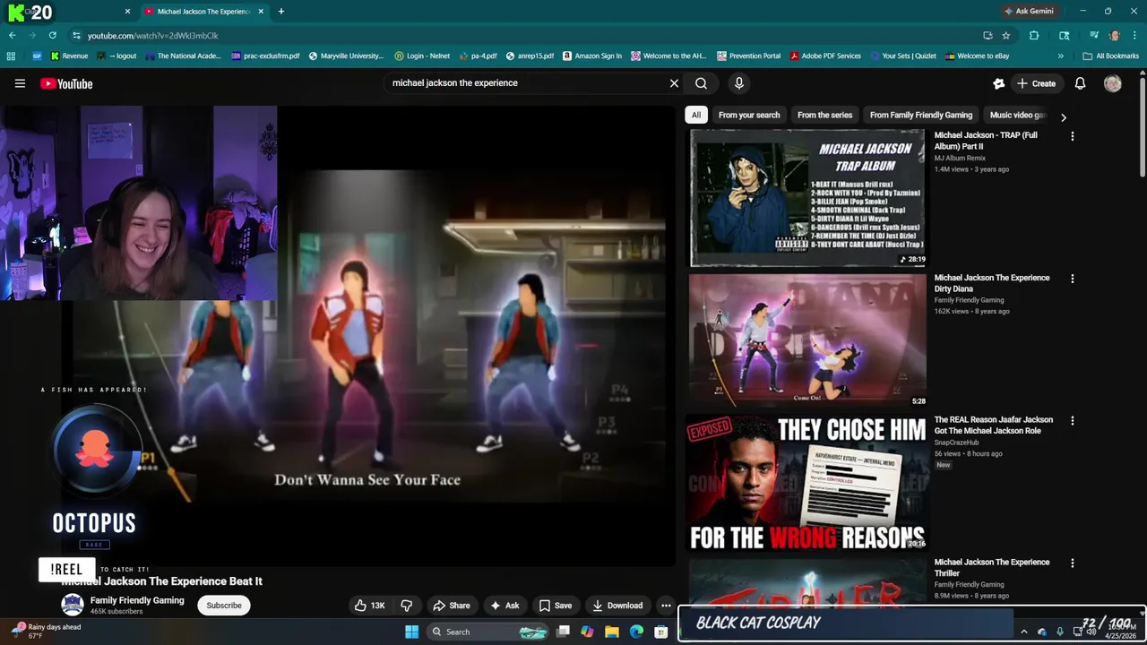
Task: Open File Explorer from the taskbar
Action: (x=612, y=632)
